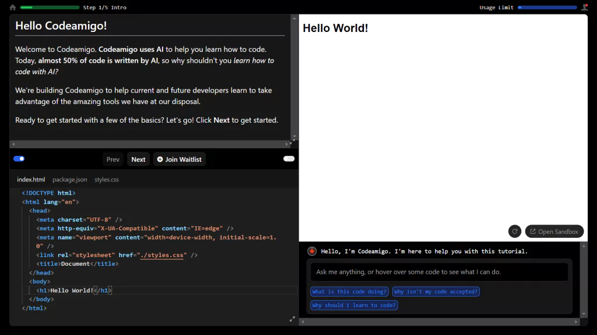Click the instructions horizontal scrollbar left arrow
Viewport: 597px width, 335px height.
tap(14, 144)
